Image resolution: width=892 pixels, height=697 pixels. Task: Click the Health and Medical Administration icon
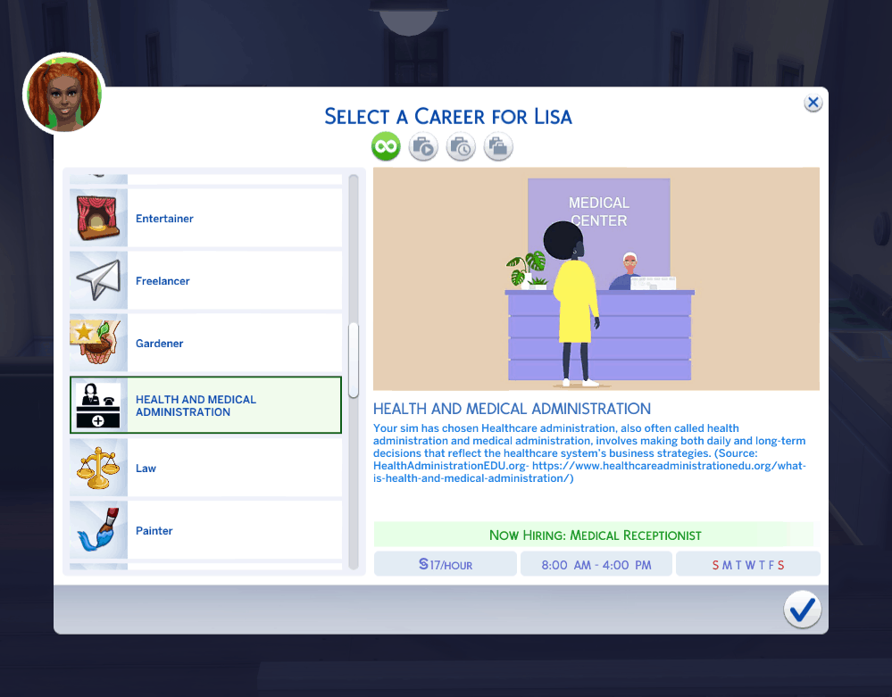[x=98, y=406]
